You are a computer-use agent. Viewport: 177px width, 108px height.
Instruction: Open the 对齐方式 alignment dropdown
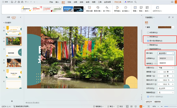pyautogui.click(x=166, y=88)
